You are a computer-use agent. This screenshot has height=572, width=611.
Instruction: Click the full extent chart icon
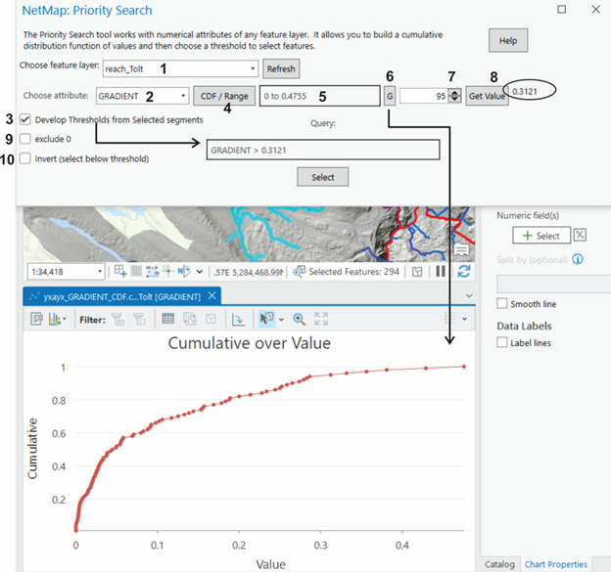point(321,319)
